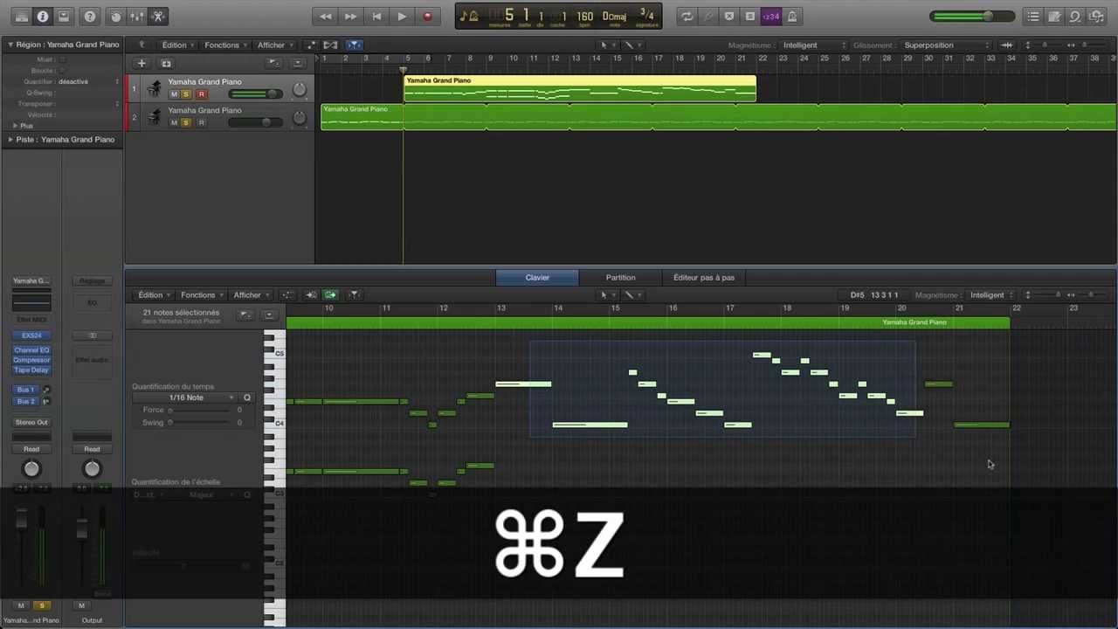
Task: Click track 1 piano instrument icon
Action: [x=155, y=87]
